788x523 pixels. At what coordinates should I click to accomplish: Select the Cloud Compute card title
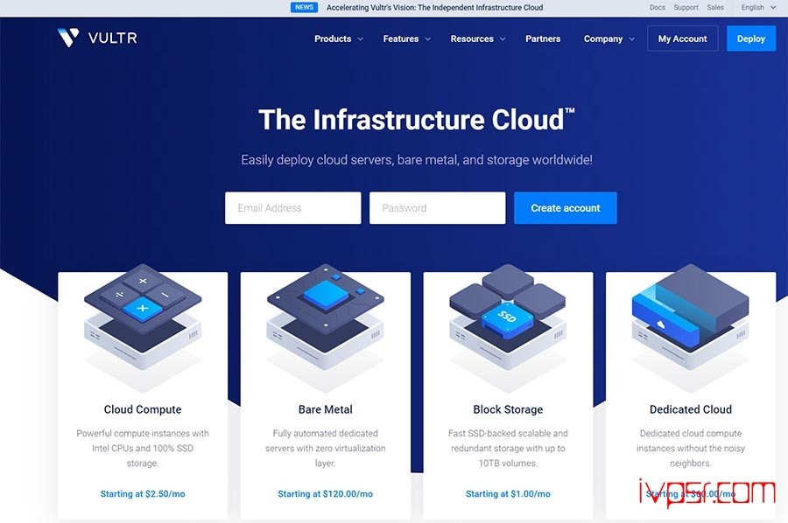coord(143,409)
